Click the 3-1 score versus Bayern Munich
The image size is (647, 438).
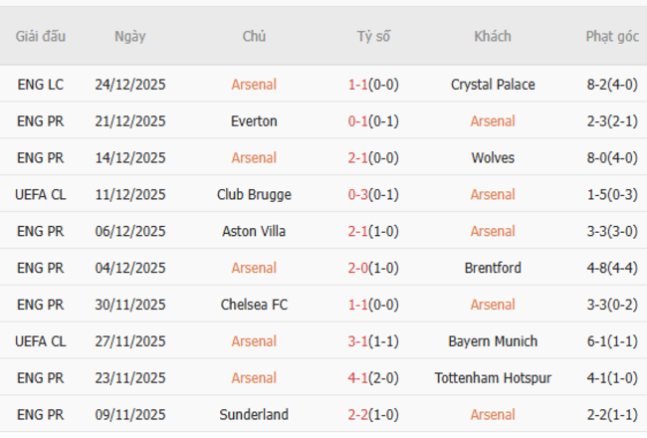[x=358, y=341]
